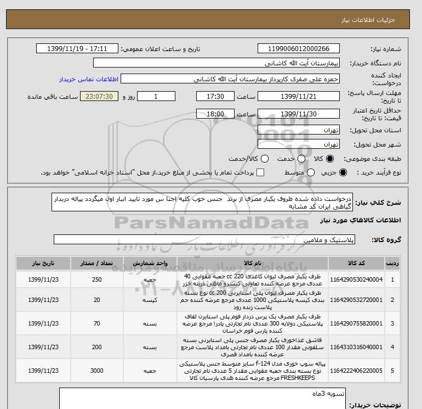Click product code 1164290755820001
Screen dimensions: 422x409
click(356, 323)
